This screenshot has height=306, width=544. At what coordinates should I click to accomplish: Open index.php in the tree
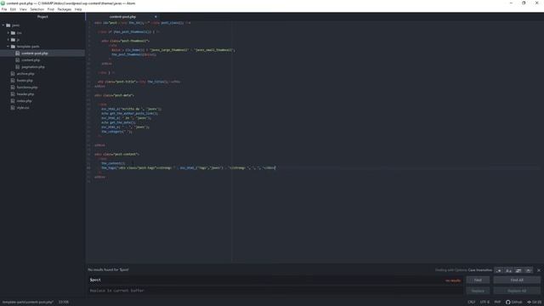24,101
